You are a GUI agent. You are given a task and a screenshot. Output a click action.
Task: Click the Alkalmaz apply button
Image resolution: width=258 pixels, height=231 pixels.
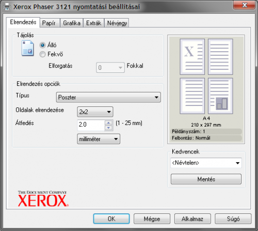click(x=192, y=219)
